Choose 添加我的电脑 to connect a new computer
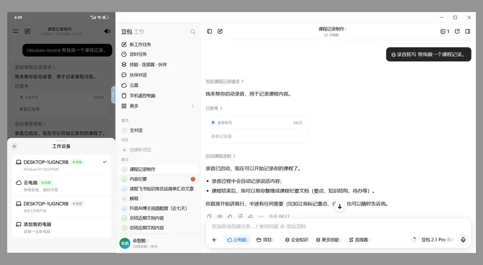 pyautogui.click(x=61, y=228)
